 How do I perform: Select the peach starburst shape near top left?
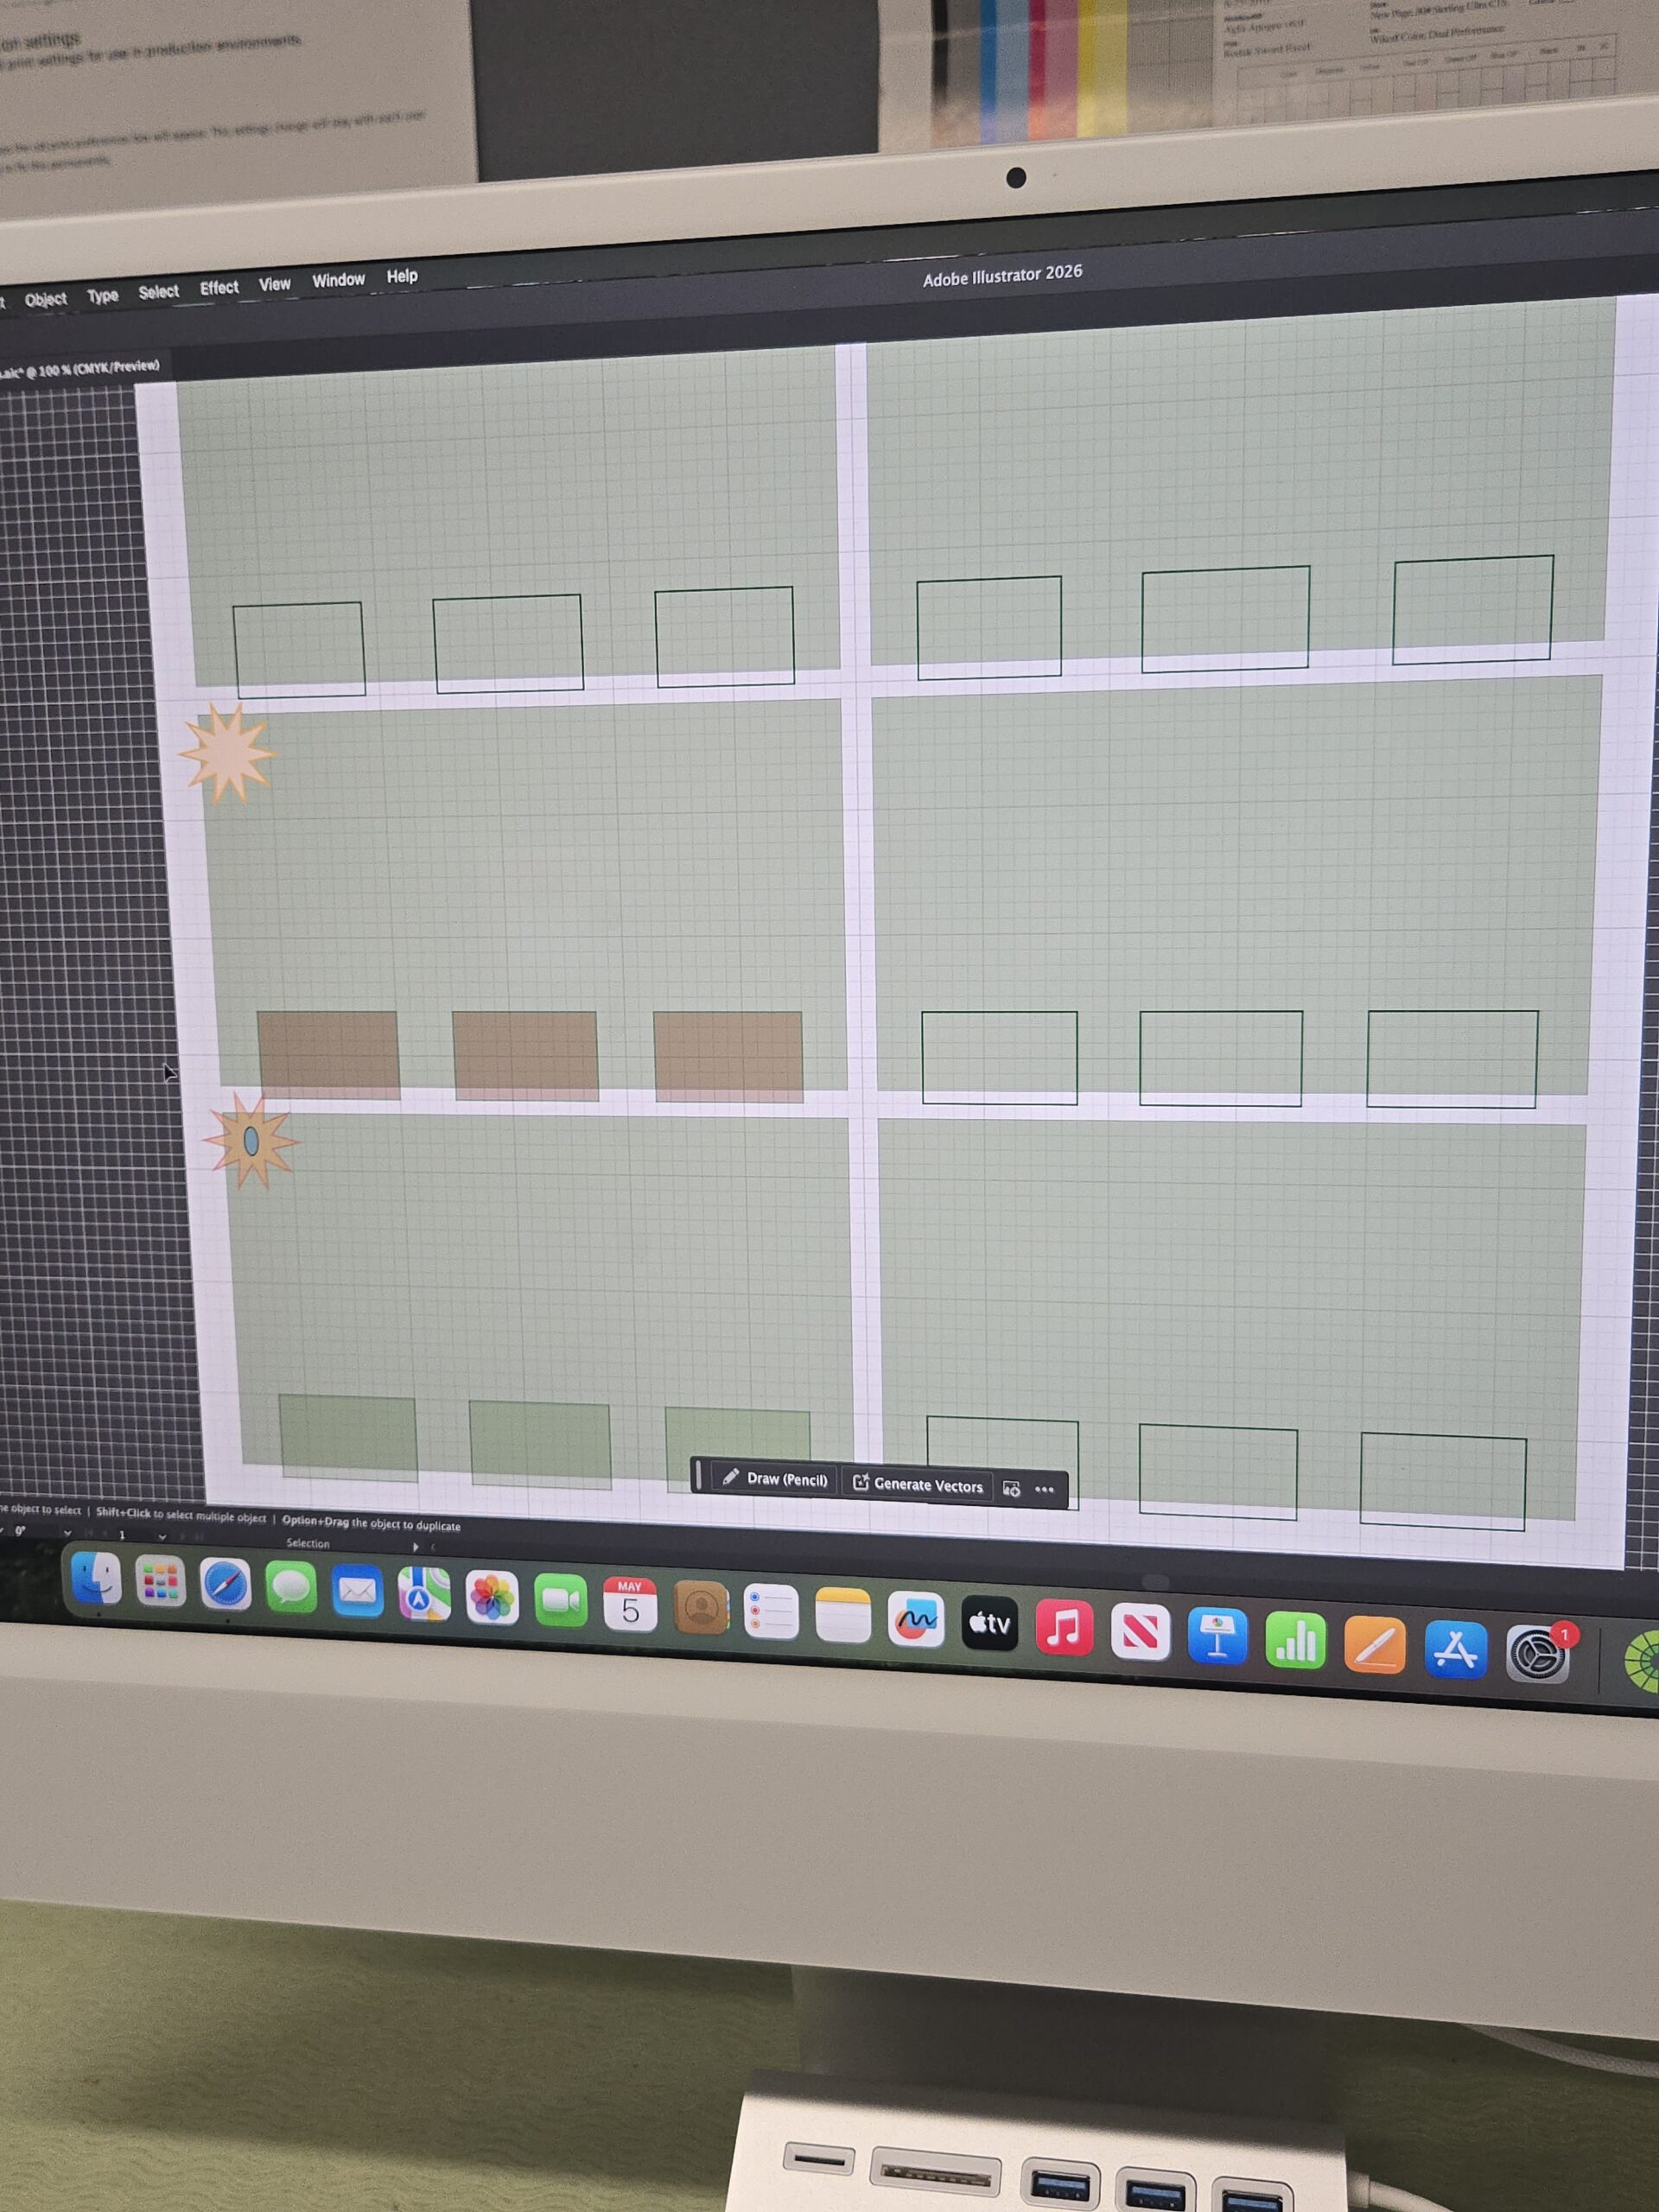coord(227,753)
